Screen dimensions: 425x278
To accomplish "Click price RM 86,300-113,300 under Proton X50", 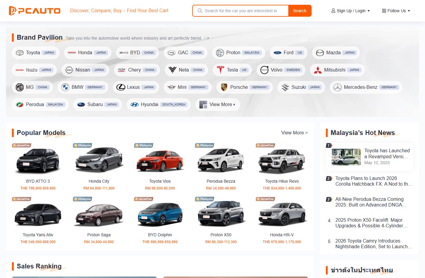I will [x=221, y=242].
